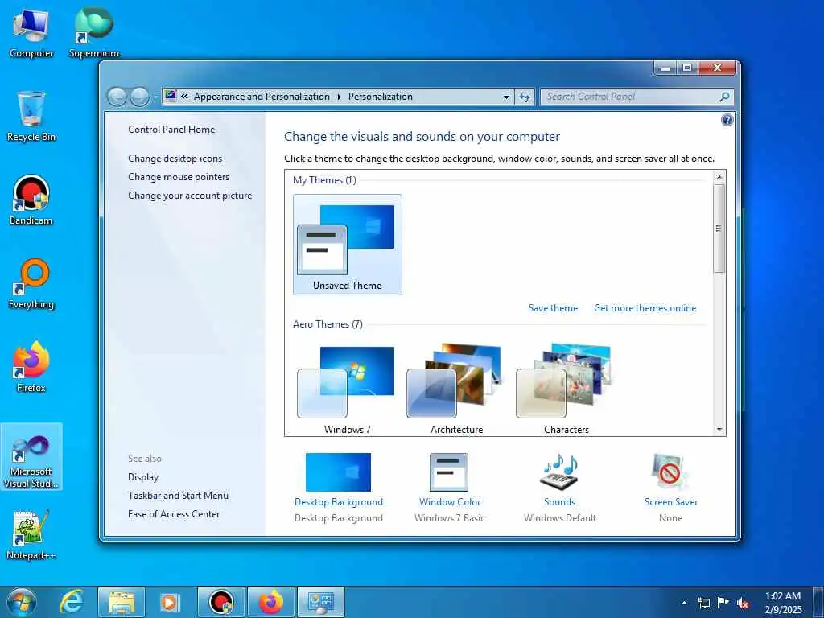The width and height of the screenshot is (824, 618).
Task: Apply the Windows 7 Aero theme
Action: (x=348, y=389)
